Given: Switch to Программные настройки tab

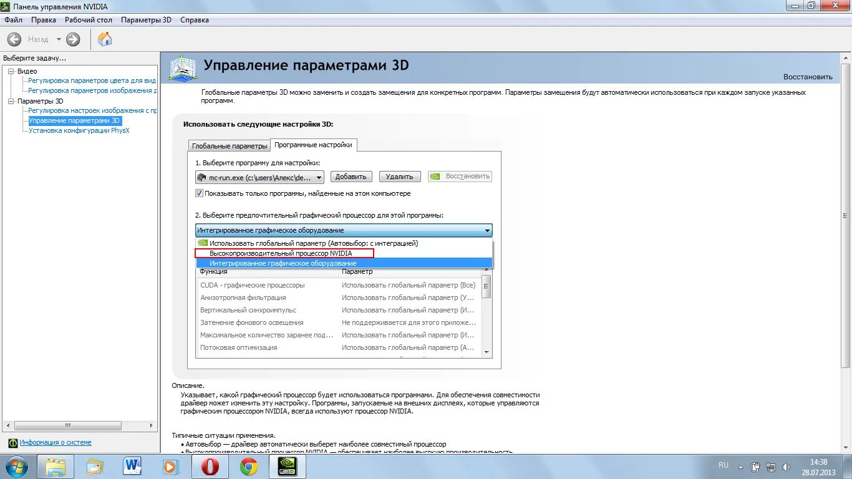Looking at the screenshot, I should 314,145.
